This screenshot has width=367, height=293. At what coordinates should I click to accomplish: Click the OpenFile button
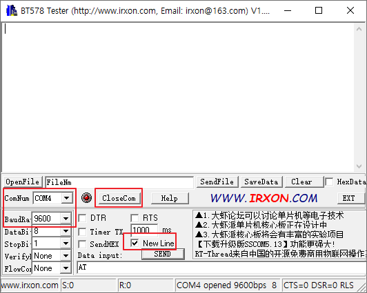pyautogui.click(x=23, y=182)
